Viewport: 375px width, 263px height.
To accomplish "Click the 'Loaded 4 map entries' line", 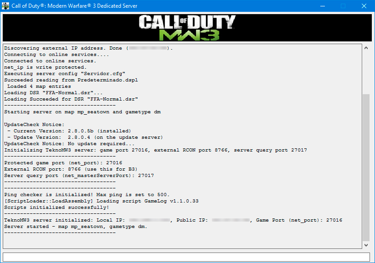I will click(x=39, y=86).
